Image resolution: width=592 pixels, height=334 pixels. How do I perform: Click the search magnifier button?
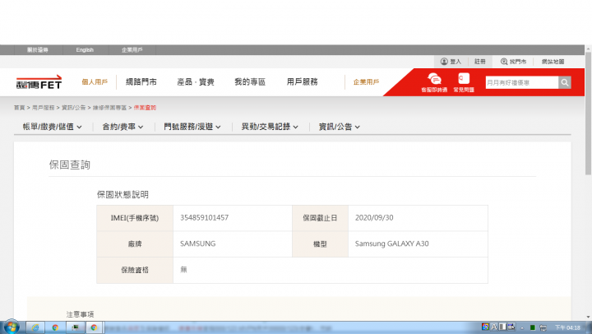(x=564, y=82)
